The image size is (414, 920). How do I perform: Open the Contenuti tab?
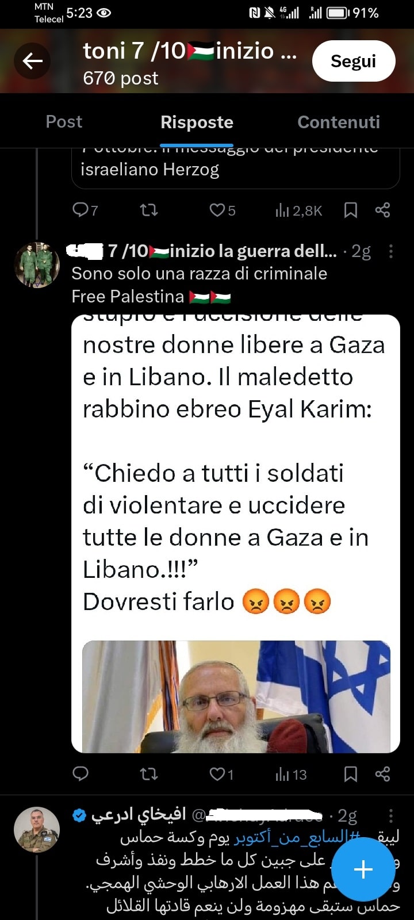(339, 122)
